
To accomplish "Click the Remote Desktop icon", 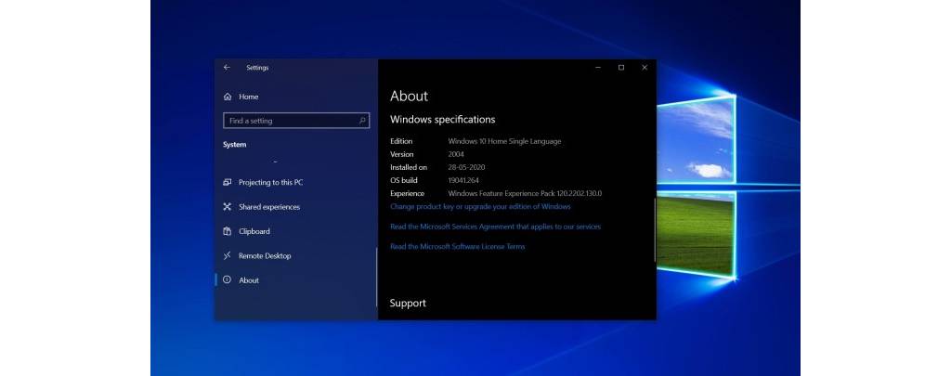I will point(228,256).
